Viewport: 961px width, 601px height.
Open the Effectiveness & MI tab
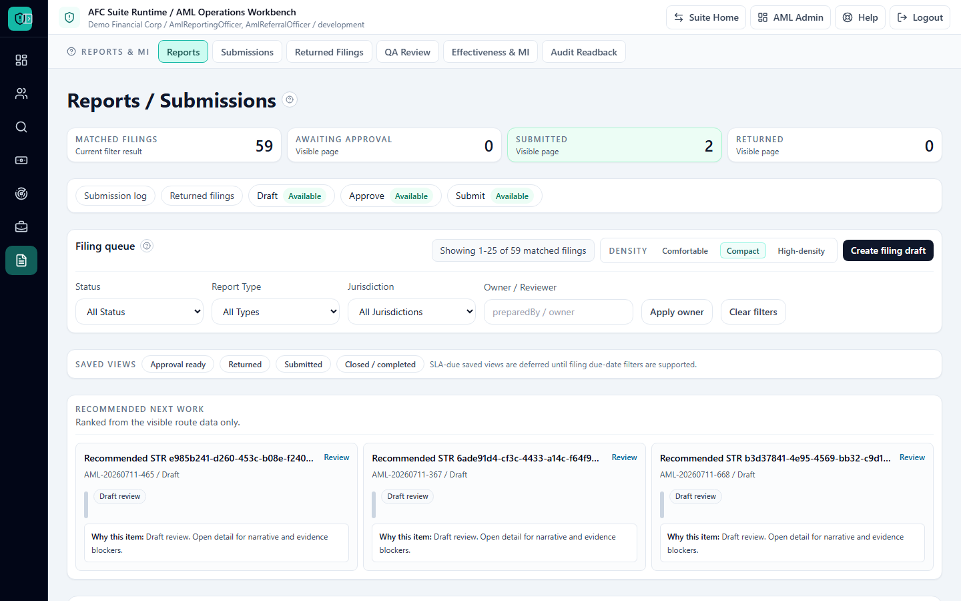coord(491,52)
